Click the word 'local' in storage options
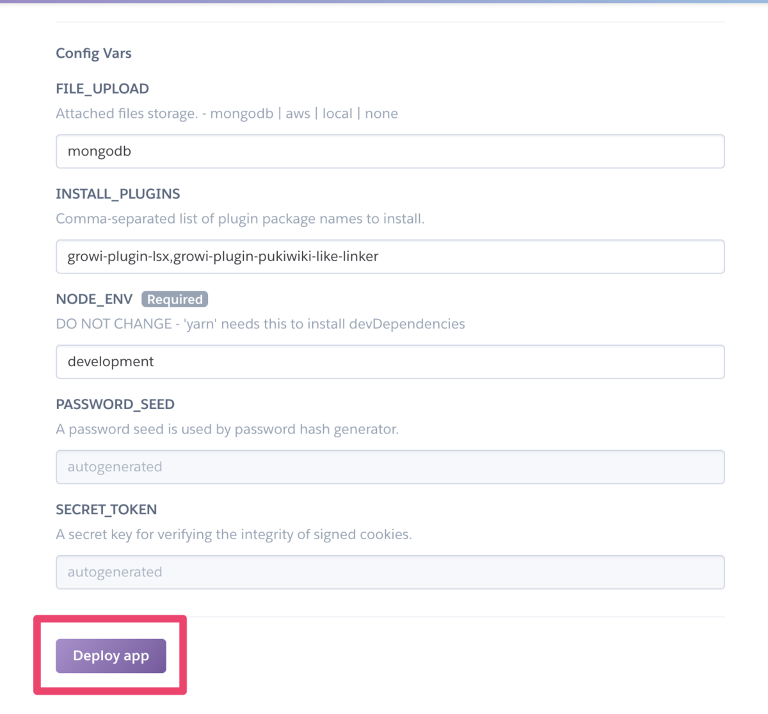Screen dimensions: 768x714 [337, 114]
